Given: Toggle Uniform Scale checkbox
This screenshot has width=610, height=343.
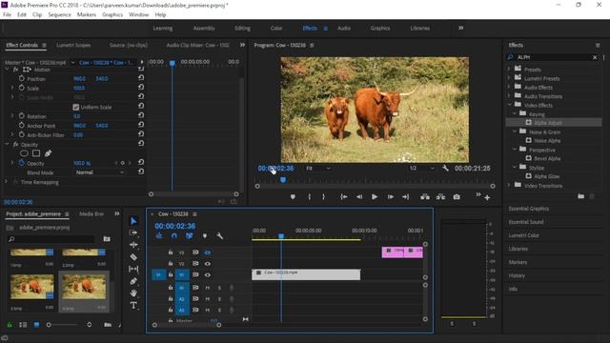Looking at the screenshot, I should click(76, 107).
